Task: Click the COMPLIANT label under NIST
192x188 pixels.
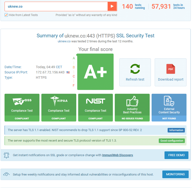Action: [x=95, y=119]
